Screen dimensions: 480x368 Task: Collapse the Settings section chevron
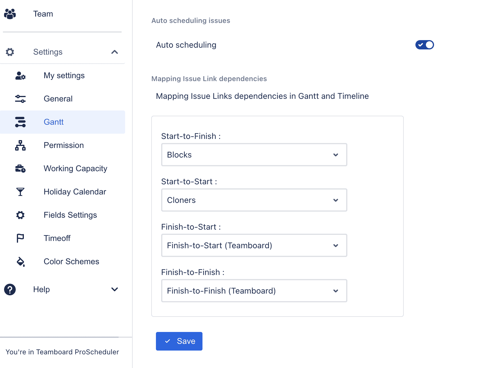click(x=115, y=52)
